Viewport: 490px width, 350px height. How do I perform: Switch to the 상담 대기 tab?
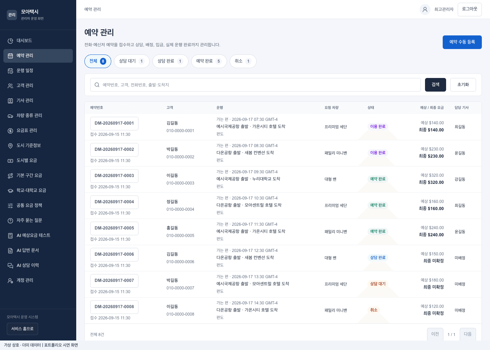(132, 61)
